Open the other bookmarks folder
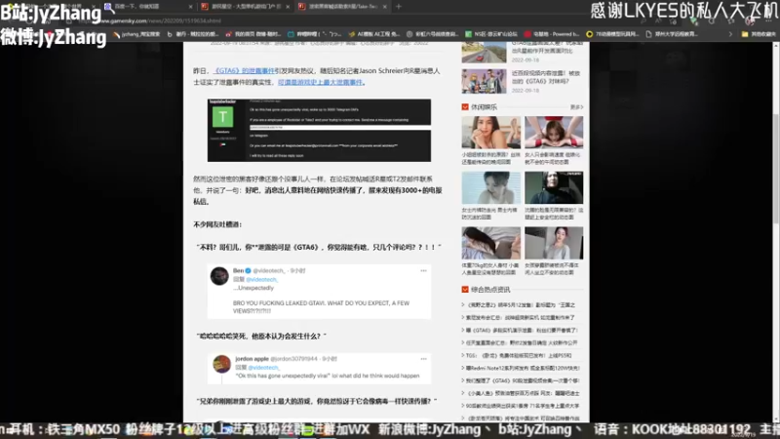Image resolution: width=780 pixels, height=439 pixels. (x=758, y=34)
